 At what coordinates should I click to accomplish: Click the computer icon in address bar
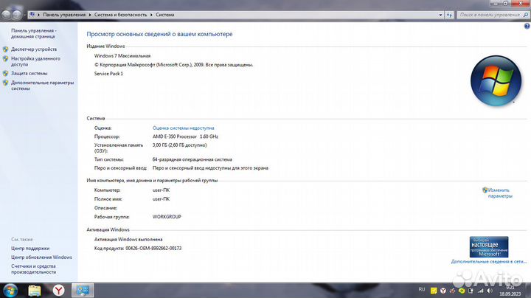click(32, 15)
